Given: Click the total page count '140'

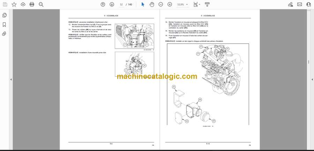Looking at the screenshot, I should (130, 5).
